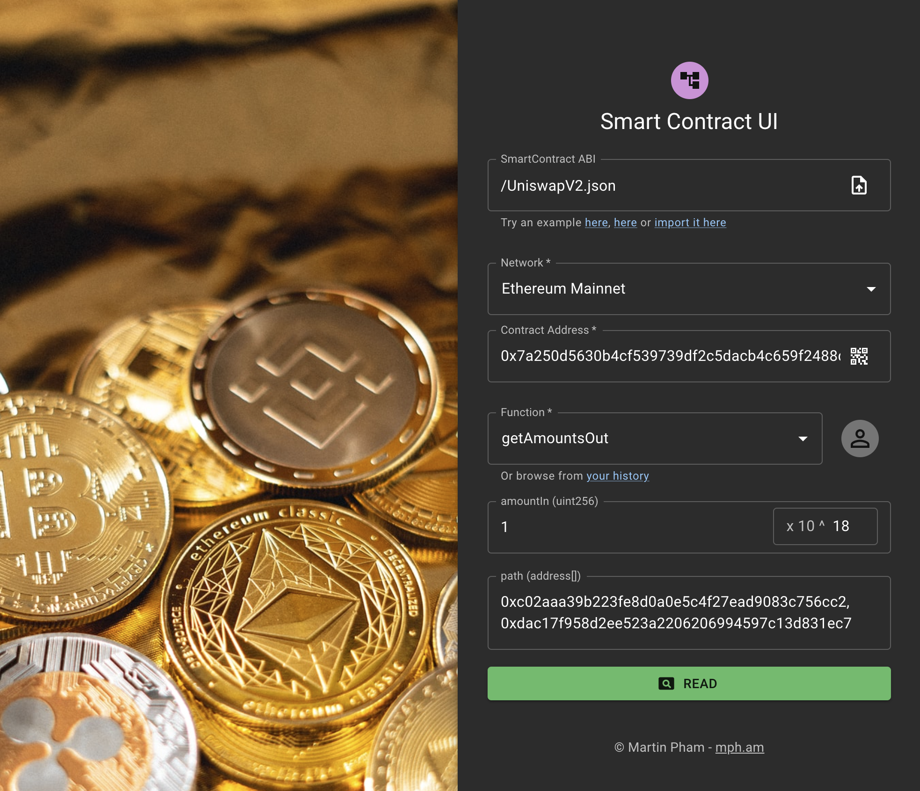Click the x 10 ^ 18 exponent field
This screenshot has width=920, height=791.
(x=825, y=526)
